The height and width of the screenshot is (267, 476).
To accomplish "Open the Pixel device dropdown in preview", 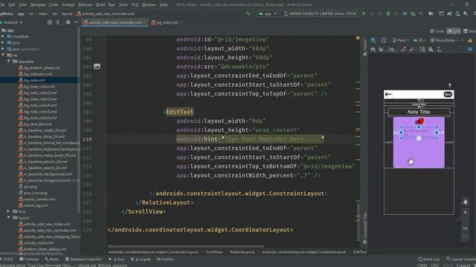I will click(x=400, y=40).
